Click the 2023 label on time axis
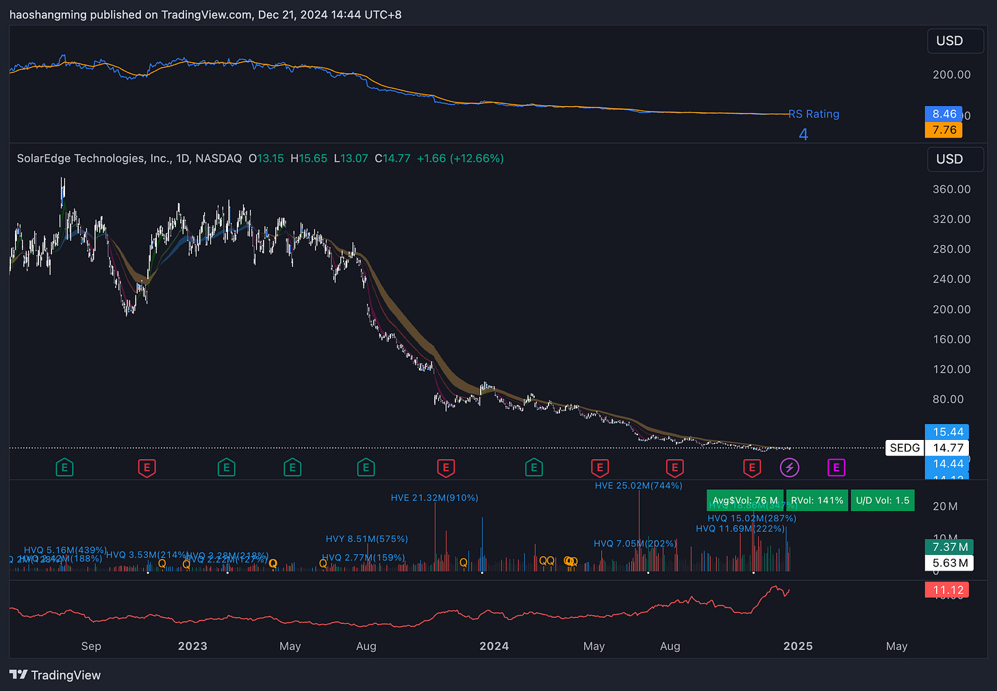The image size is (997, 691). coord(192,647)
